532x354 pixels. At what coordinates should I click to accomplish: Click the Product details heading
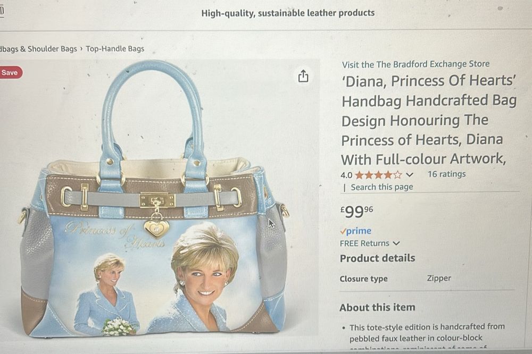377,258
